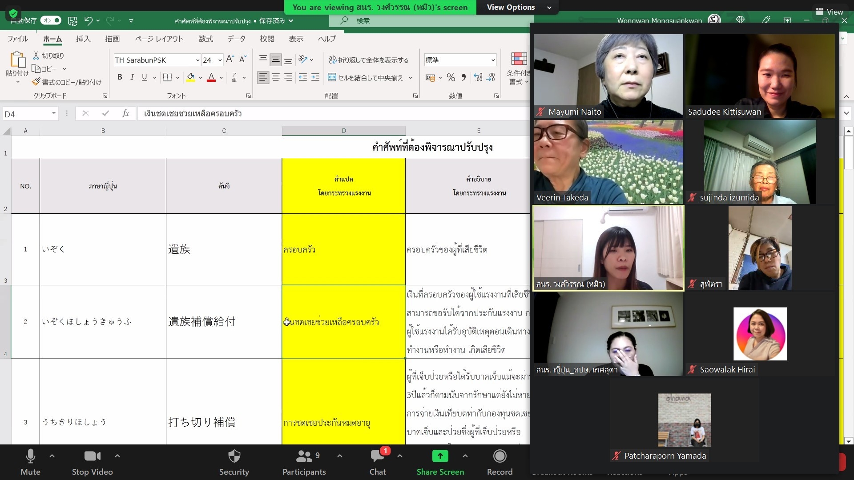The image size is (854, 480).
Task: Switch to the ページ レイアウト tab
Action: click(x=159, y=39)
